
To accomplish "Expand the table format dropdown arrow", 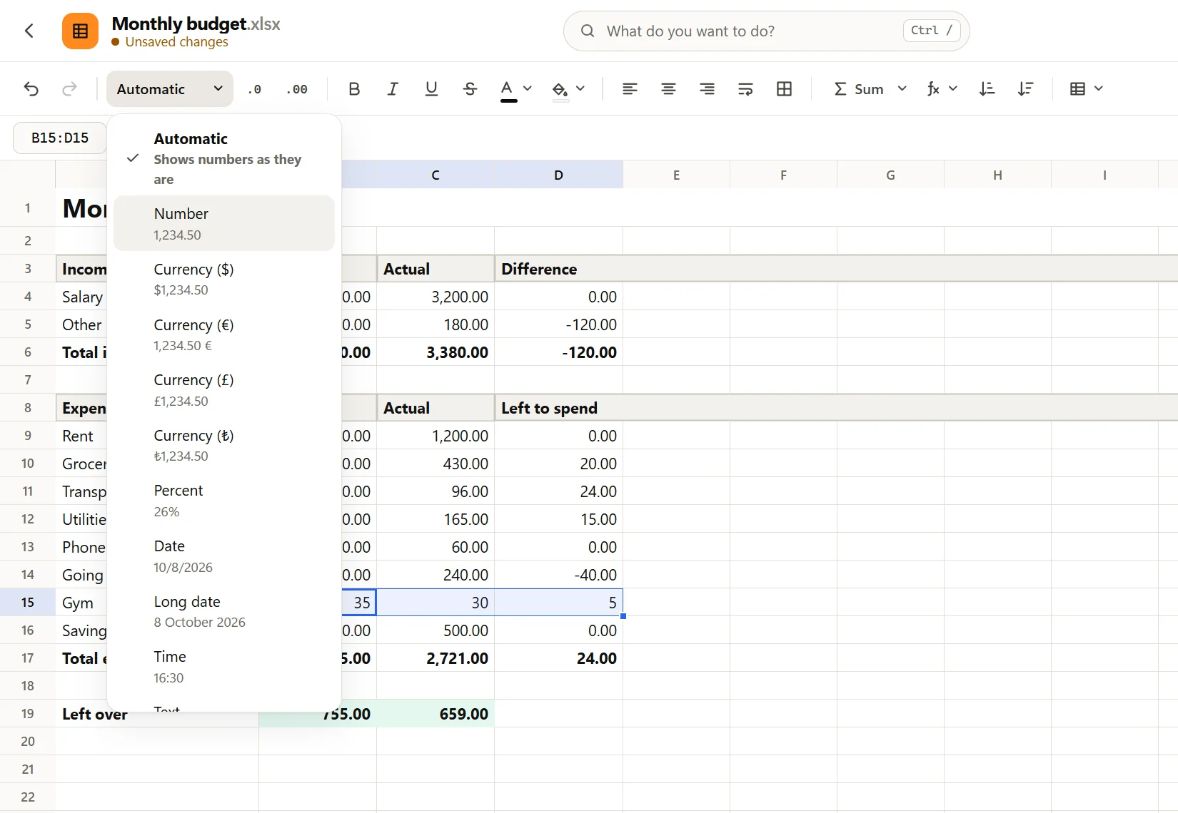I will pyautogui.click(x=1099, y=88).
